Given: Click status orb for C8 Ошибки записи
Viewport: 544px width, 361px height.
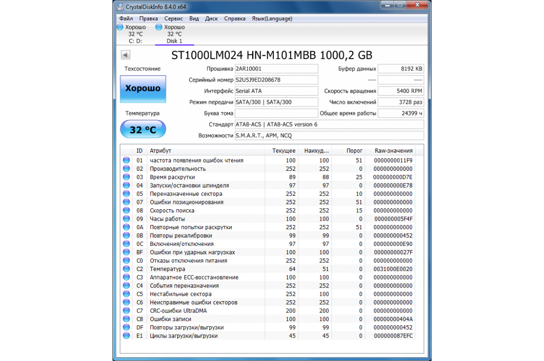Looking at the screenshot, I should (x=126, y=319).
